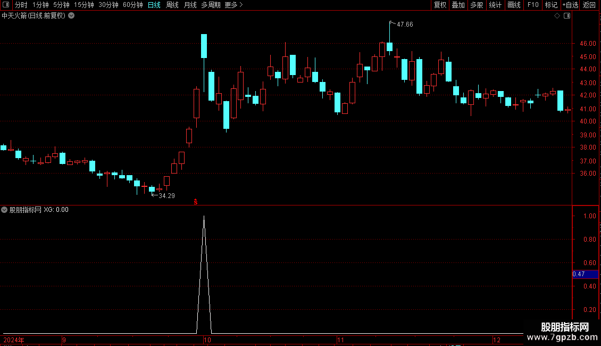Toggle the side panel icon at top-left
Image resolution: width=601 pixels, height=346 pixels.
(6, 5)
